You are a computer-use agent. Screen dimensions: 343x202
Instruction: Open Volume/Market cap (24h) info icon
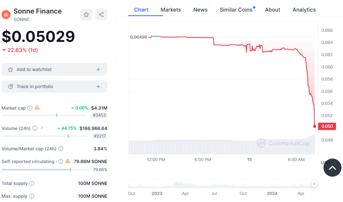pos(61,149)
